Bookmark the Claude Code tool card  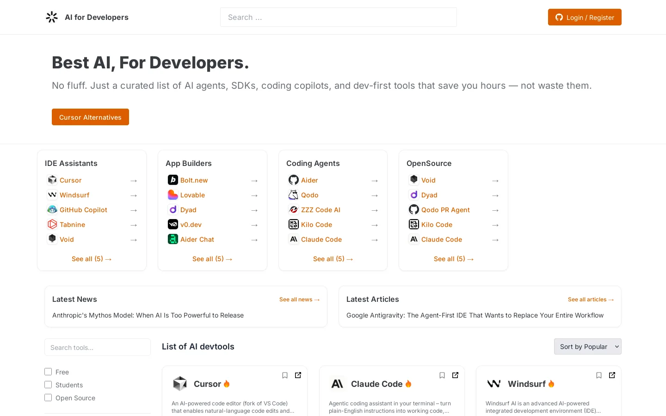pos(442,375)
